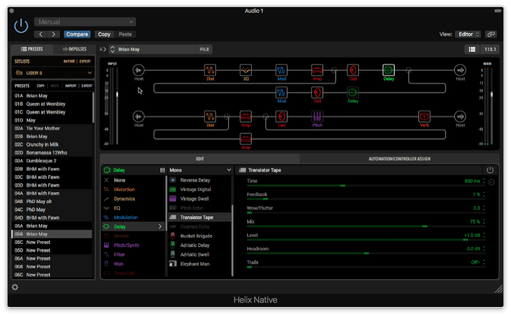Select the Verb block
This screenshot has width=511, height=316.
[x=424, y=116]
